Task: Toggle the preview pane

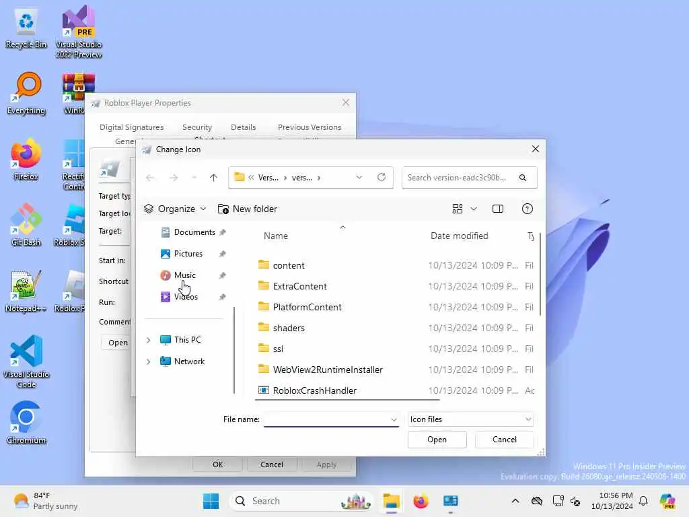Action: [497, 209]
